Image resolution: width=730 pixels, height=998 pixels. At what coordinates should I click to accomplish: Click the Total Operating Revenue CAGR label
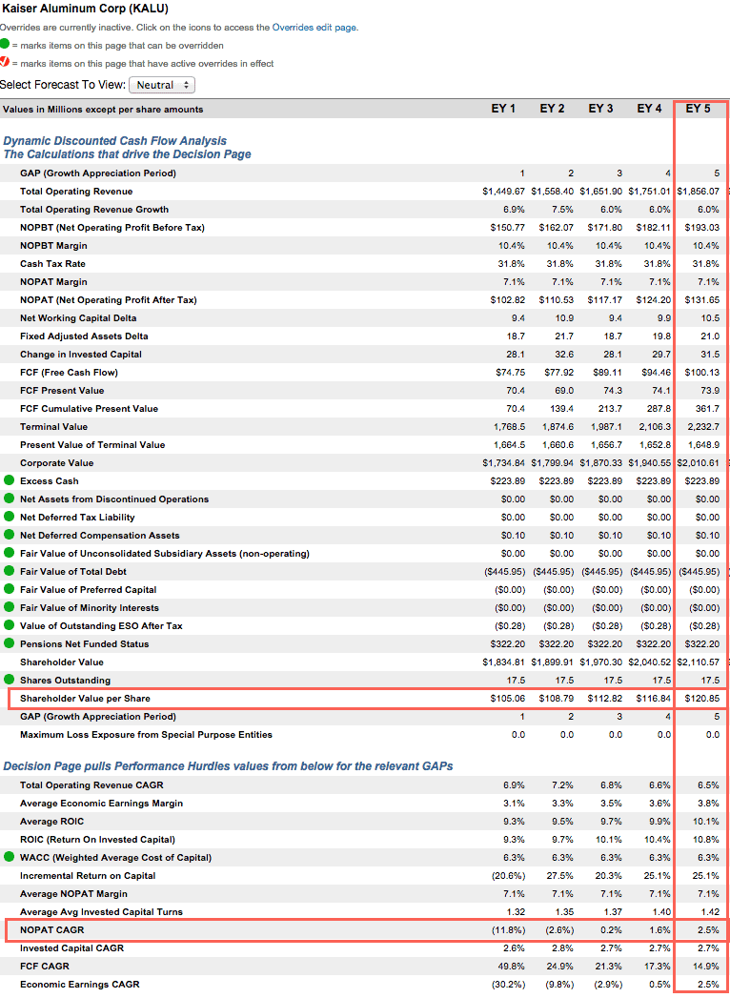[92, 784]
